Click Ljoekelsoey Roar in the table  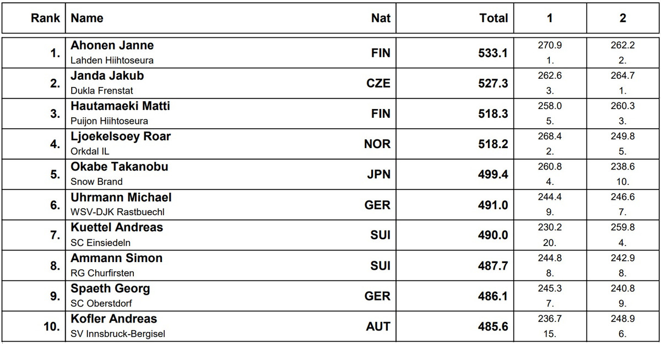[x=121, y=136]
